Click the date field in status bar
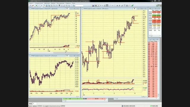The height and width of the screenshot is (107, 190). (155, 106)
